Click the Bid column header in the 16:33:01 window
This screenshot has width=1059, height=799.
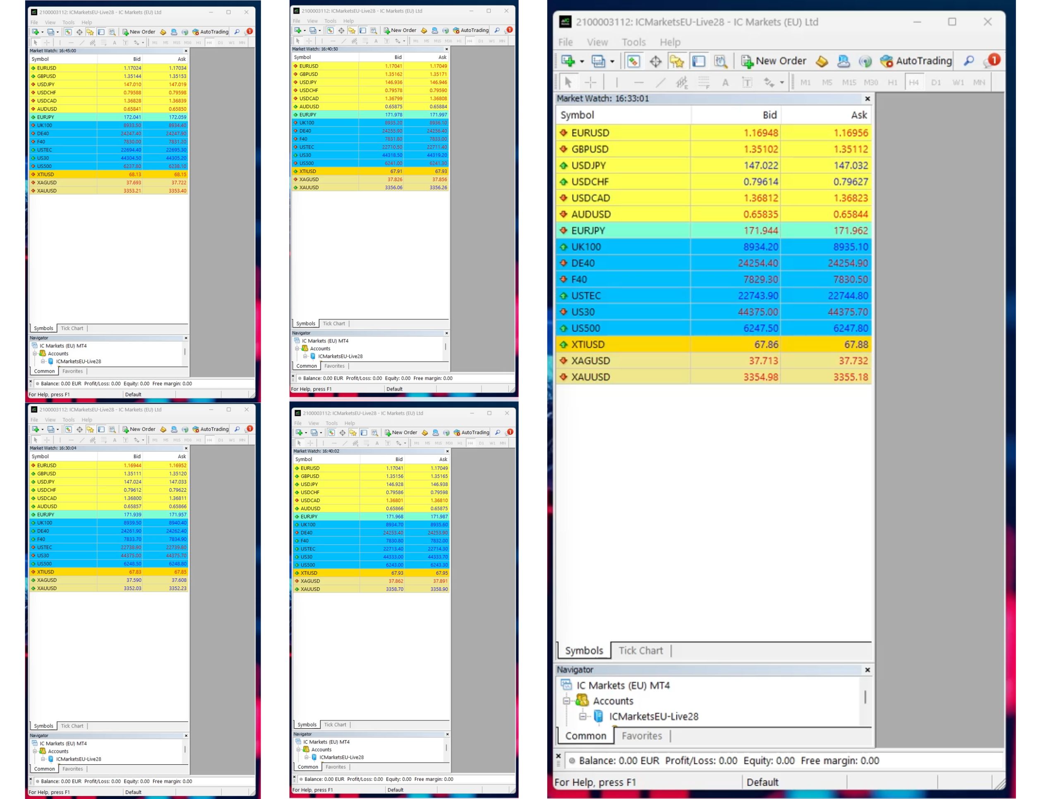736,115
